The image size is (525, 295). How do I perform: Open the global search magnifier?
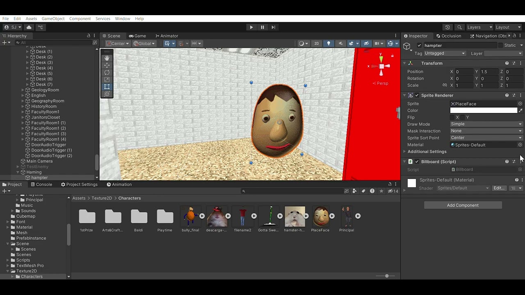point(459,27)
